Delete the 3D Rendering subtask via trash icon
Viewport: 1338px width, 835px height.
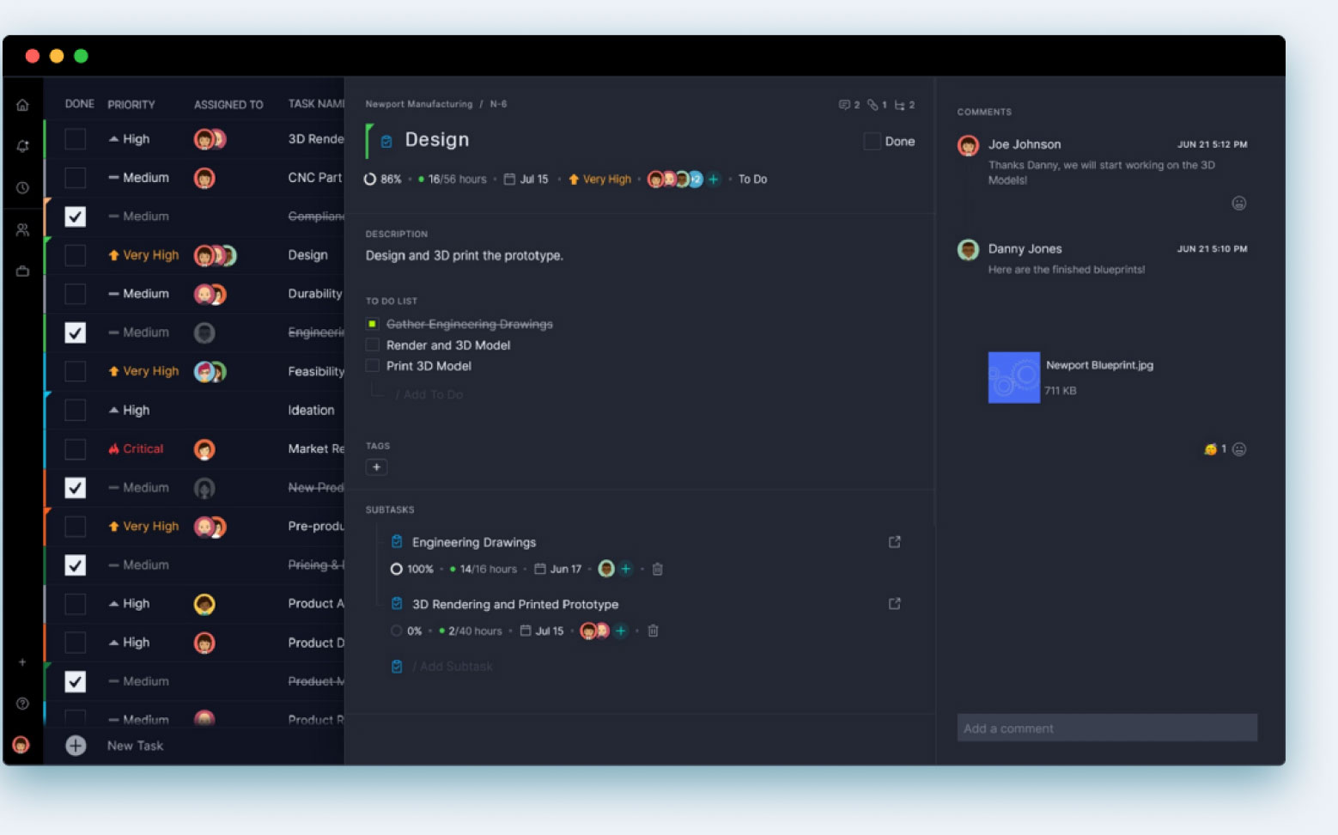[653, 631]
